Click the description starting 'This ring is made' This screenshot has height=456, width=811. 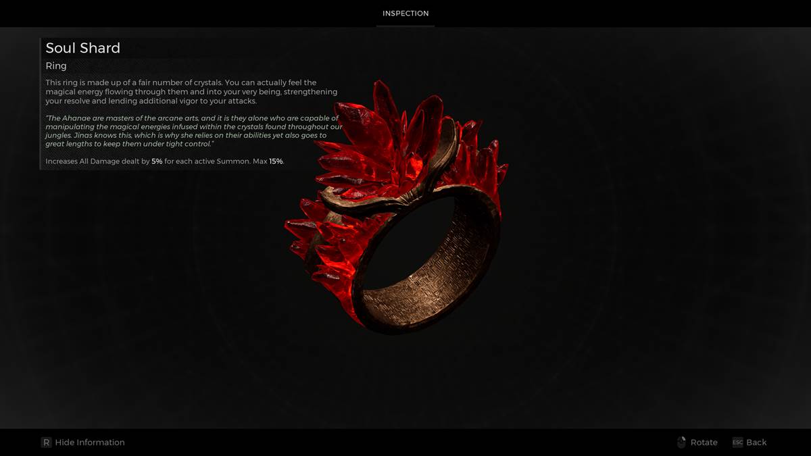coord(191,92)
